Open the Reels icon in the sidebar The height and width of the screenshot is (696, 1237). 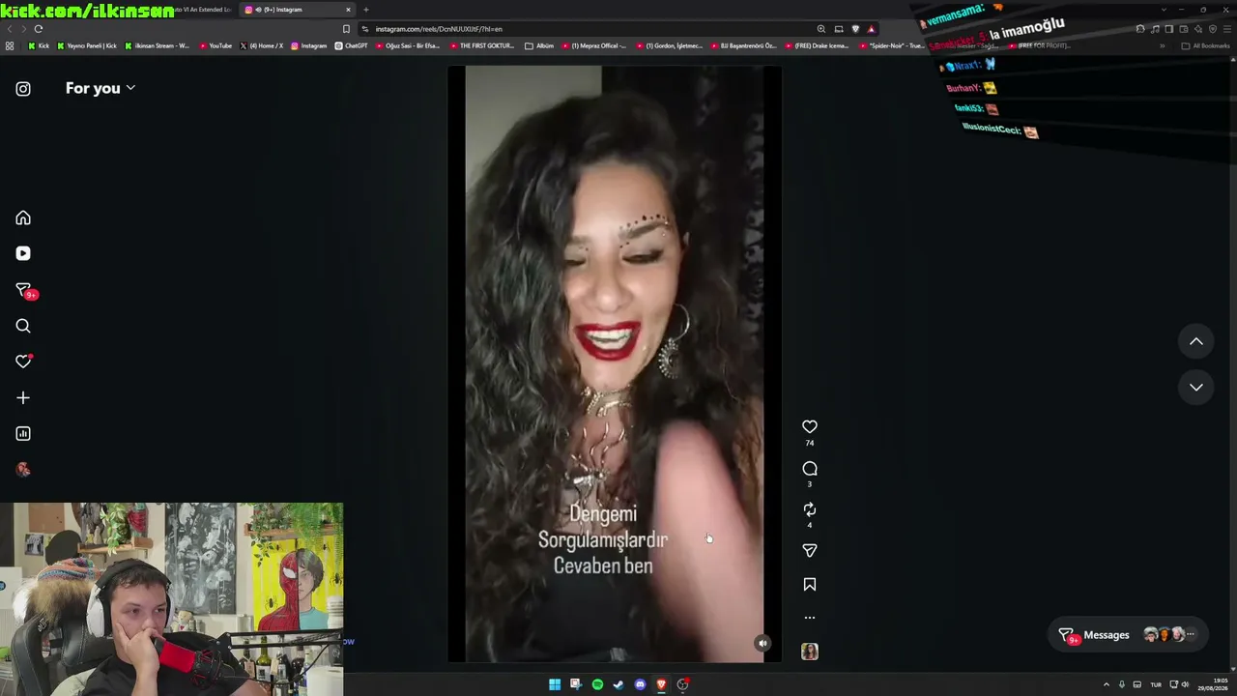(23, 253)
